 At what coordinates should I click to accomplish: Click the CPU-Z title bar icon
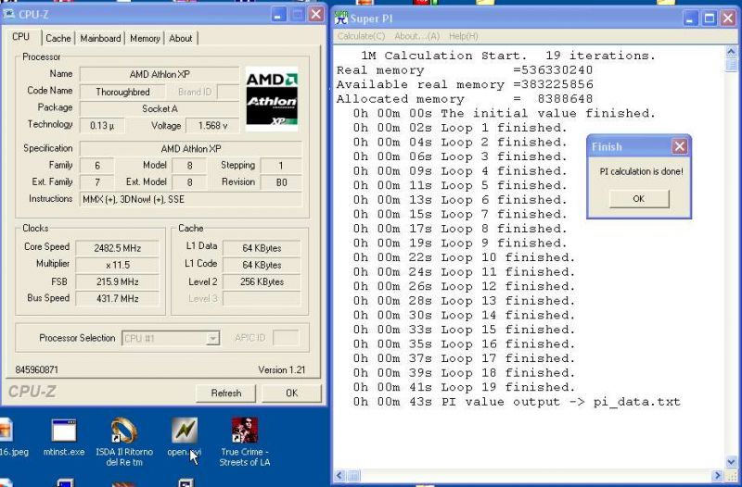9,14
